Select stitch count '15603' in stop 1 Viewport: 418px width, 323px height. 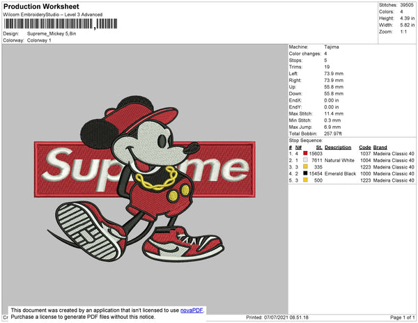point(316,154)
